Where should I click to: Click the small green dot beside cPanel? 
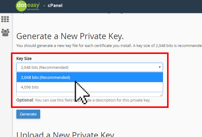coord(44,6)
